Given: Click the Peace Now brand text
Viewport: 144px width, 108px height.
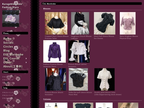Looking at the screenshot, I should pyautogui.click(x=73, y=94).
